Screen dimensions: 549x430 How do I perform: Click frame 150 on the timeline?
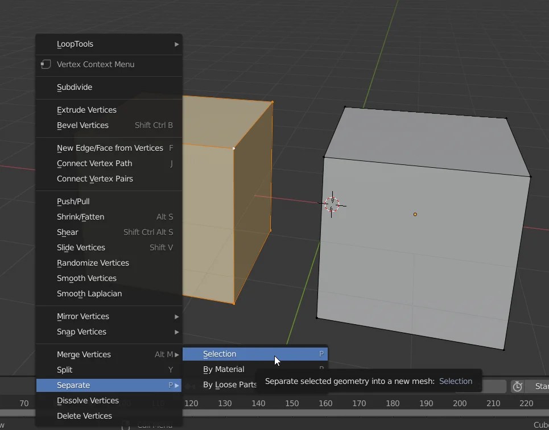tap(292, 403)
